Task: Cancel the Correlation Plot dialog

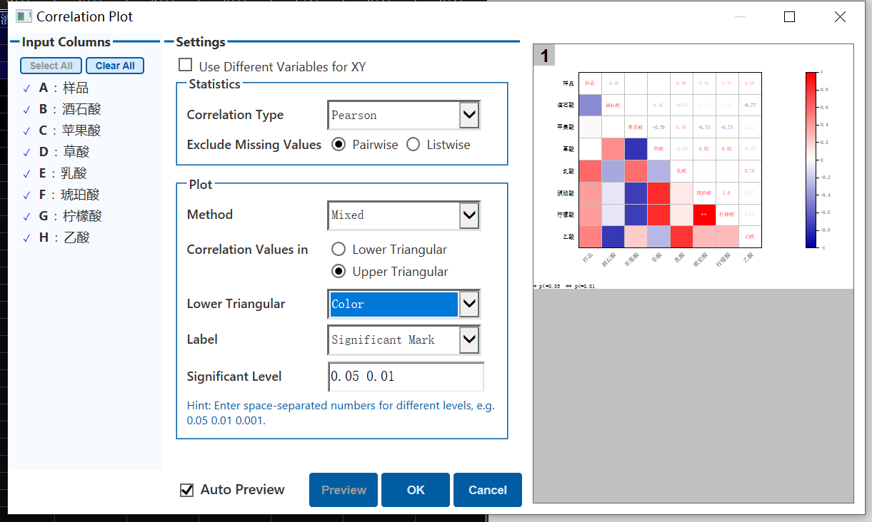Action: 487,490
